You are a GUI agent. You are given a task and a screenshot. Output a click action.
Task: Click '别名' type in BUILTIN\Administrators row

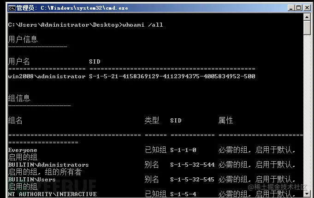[152, 164]
